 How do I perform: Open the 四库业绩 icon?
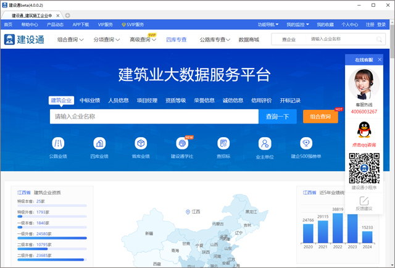(99, 143)
